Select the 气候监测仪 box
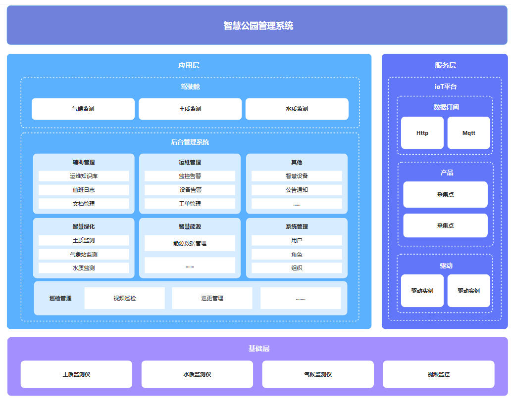The image size is (511, 398). pos(318,374)
